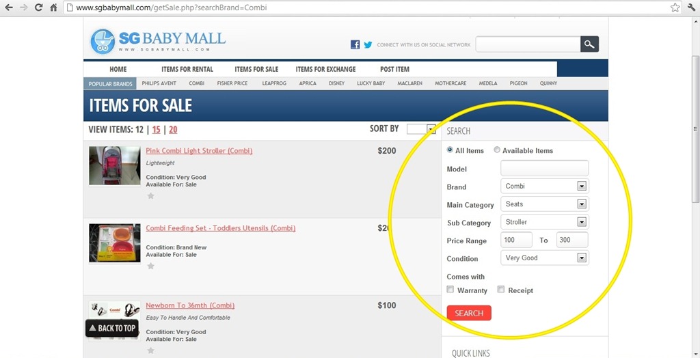
Task: Bookmark page with the star icon
Action: 675,8
